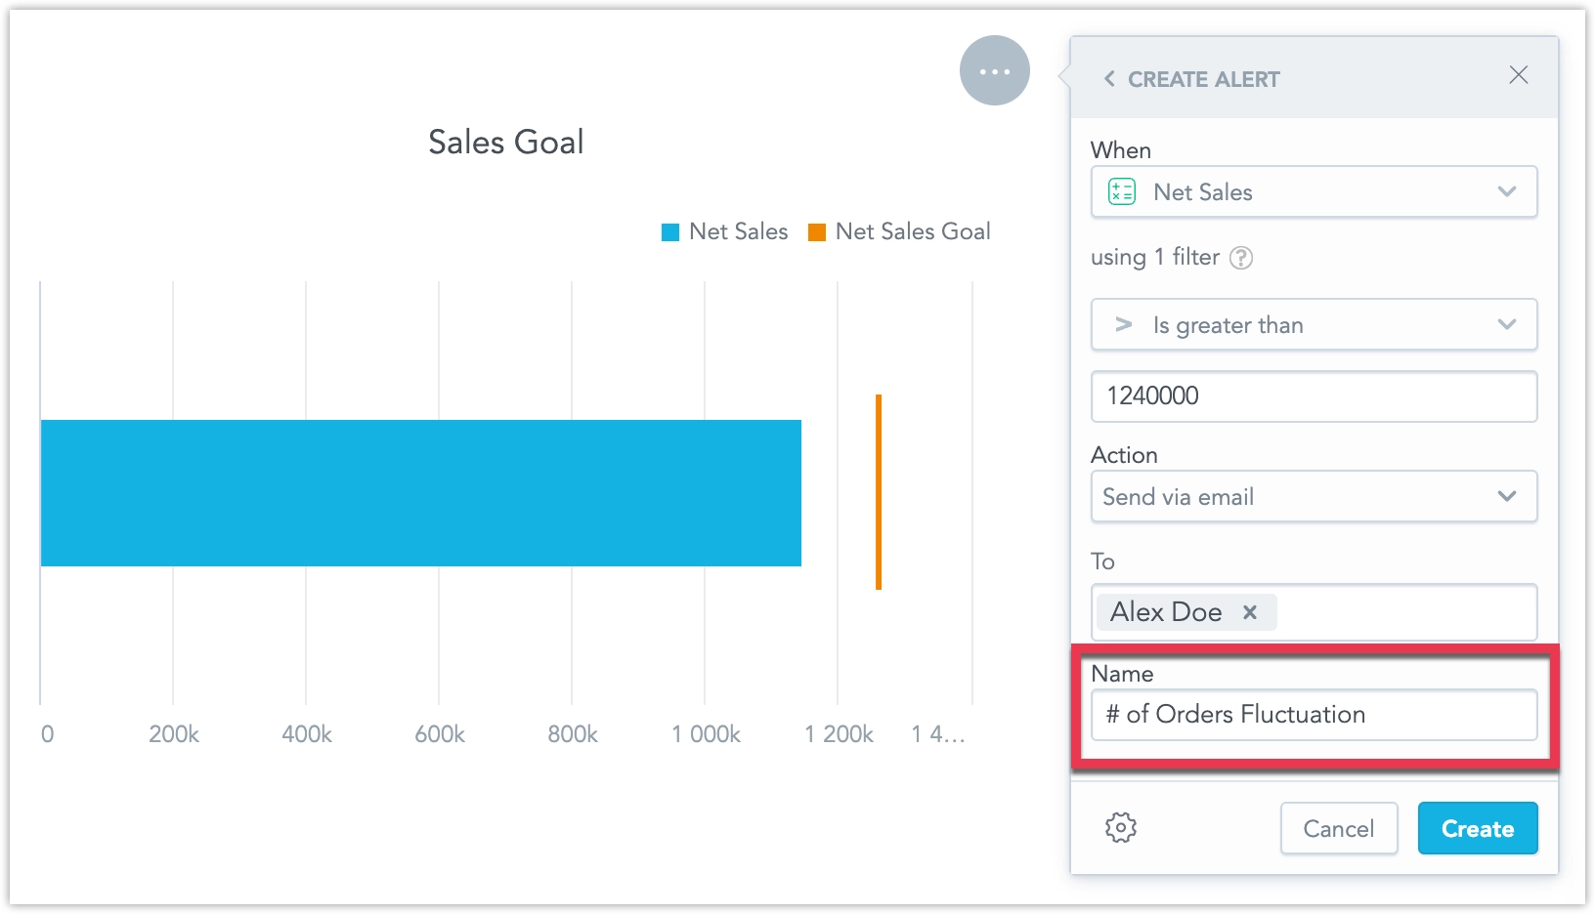Click the orange Net Sales Goal swatch
The width and height of the screenshot is (1595, 914).
(817, 232)
